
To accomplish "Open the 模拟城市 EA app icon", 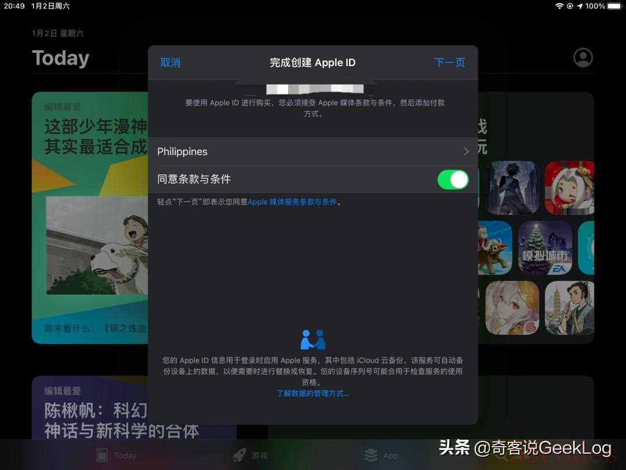I will pyautogui.click(x=545, y=248).
